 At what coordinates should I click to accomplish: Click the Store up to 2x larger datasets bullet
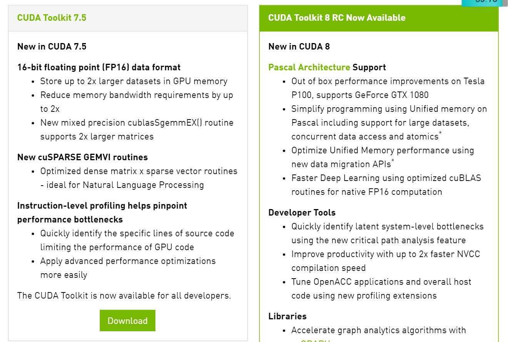coord(134,81)
